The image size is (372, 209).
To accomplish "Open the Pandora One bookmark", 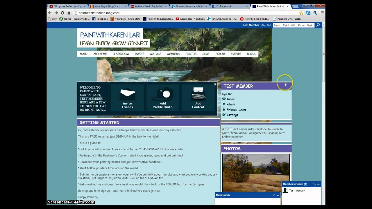I will [287, 19].
